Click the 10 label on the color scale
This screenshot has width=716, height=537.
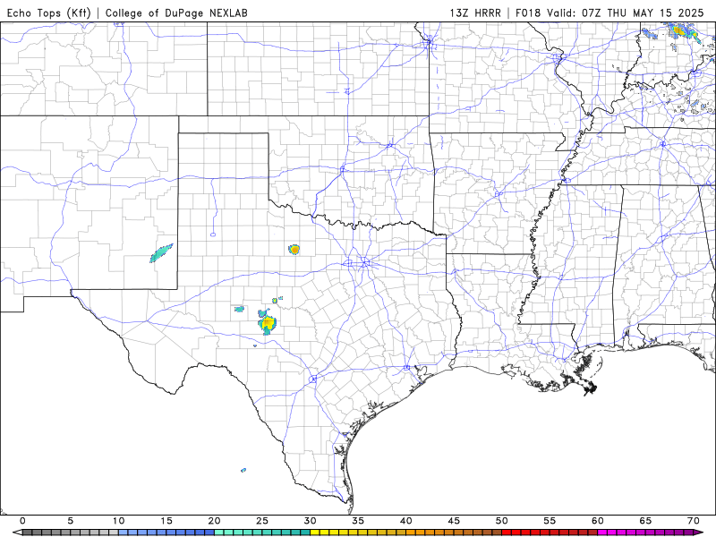click(x=118, y=521)
